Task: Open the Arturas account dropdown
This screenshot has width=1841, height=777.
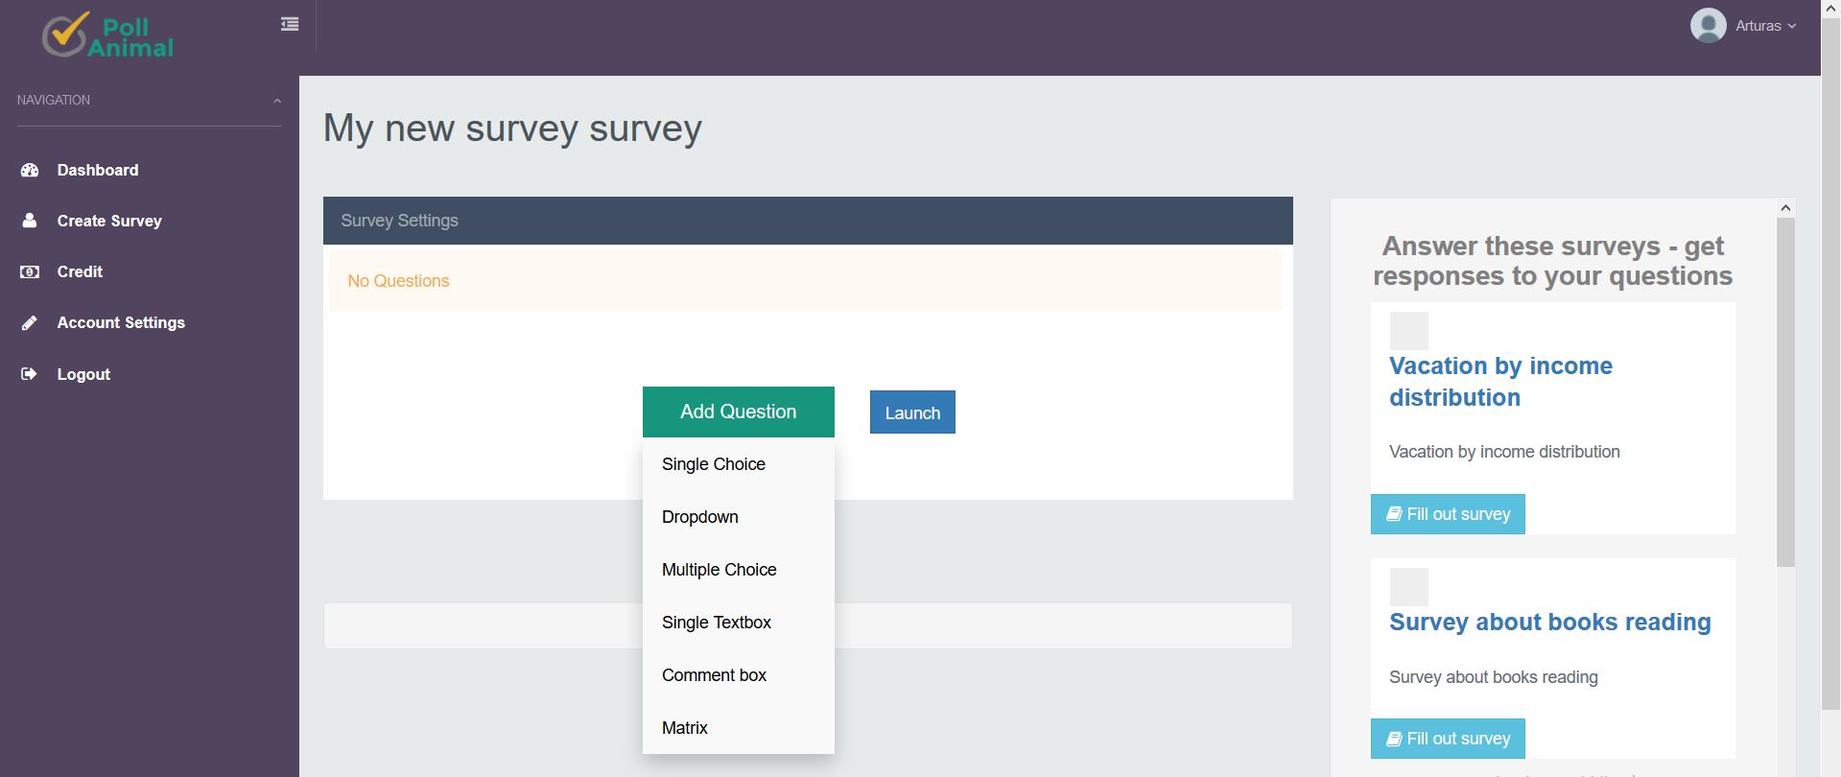Action: click(x=1765, y=26)
